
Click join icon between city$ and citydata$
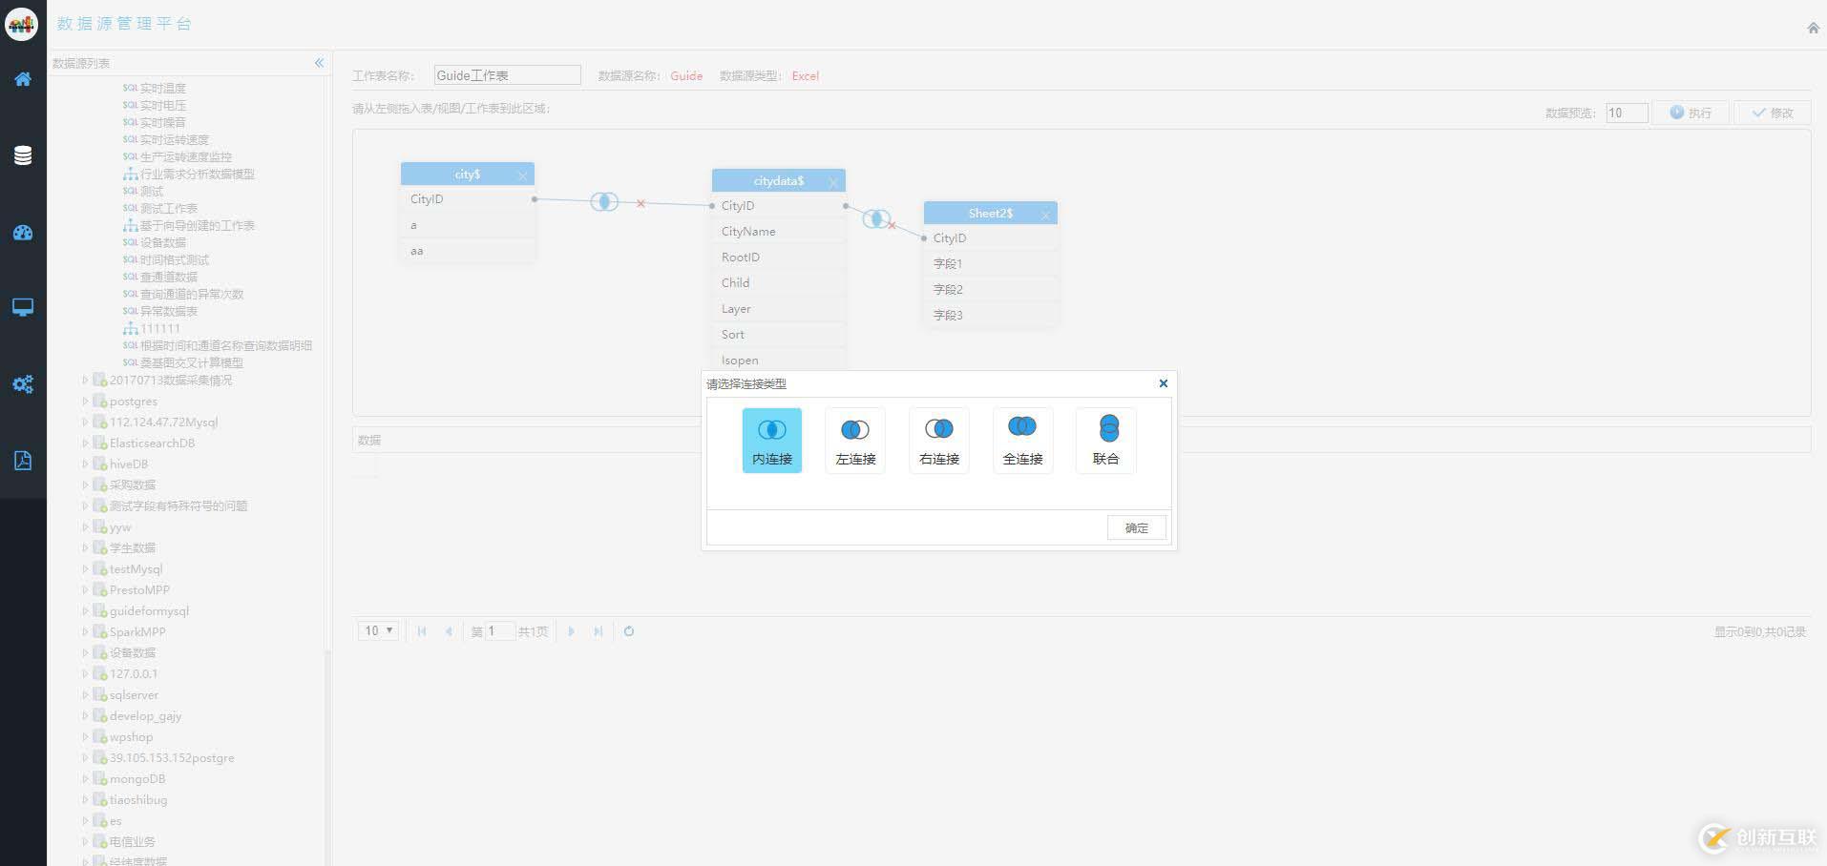coord(604,202)
